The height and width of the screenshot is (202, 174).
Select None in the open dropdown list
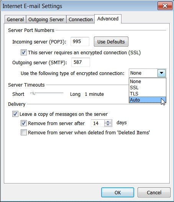[x=148, y=82]
